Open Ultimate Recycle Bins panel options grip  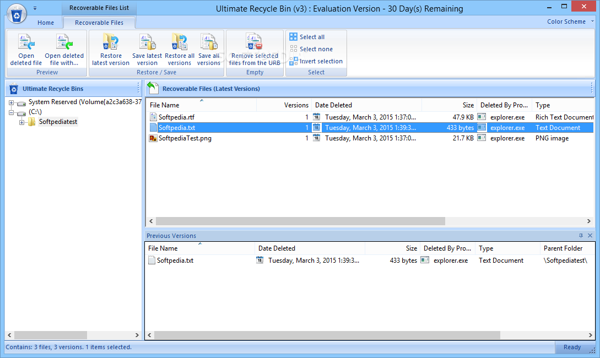click(138, 88)
